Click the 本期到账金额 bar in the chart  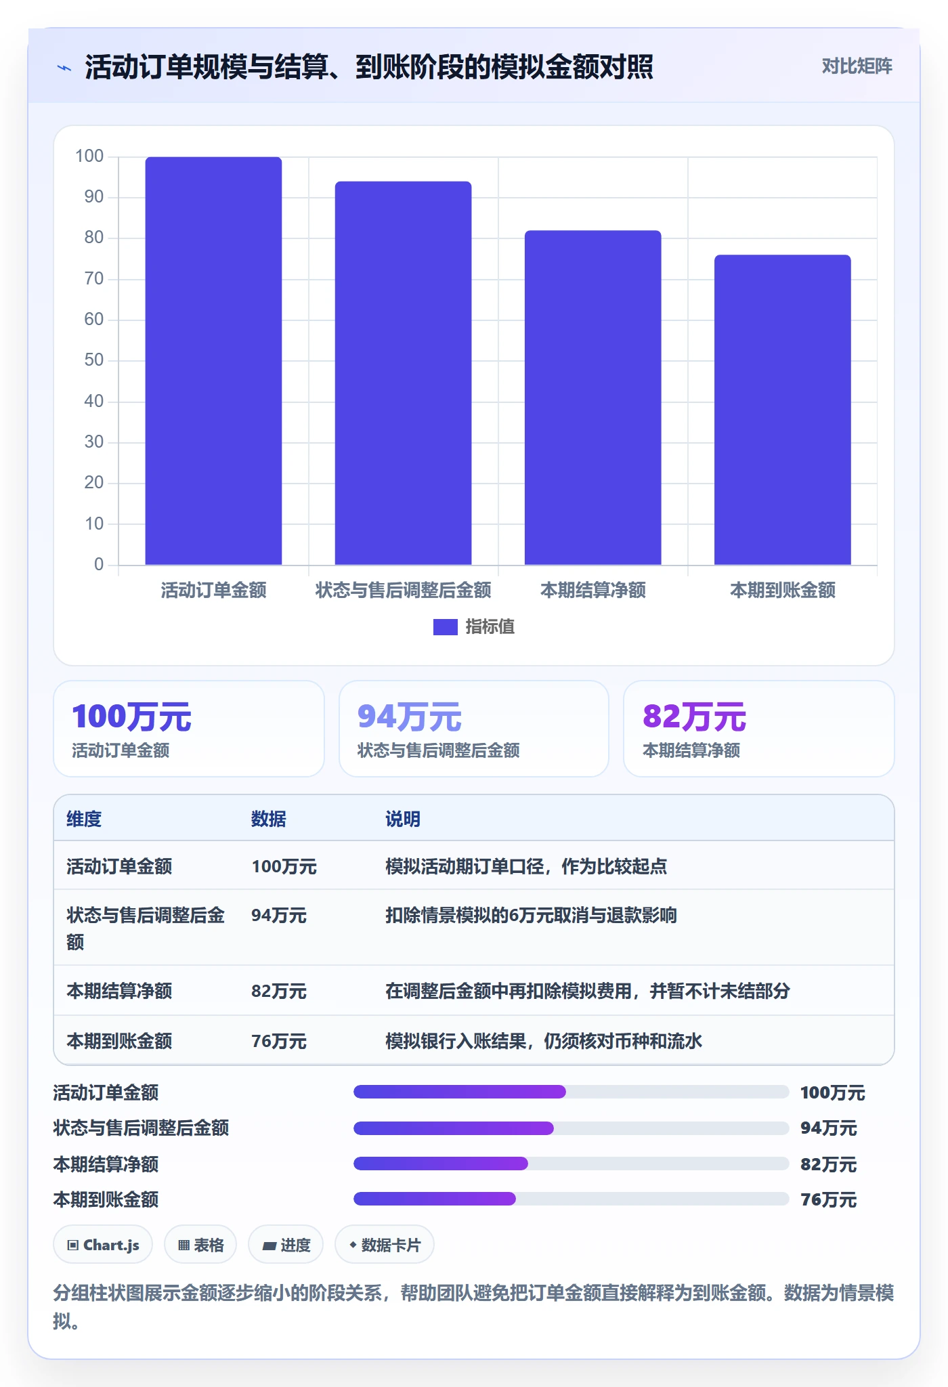[782, 410]
